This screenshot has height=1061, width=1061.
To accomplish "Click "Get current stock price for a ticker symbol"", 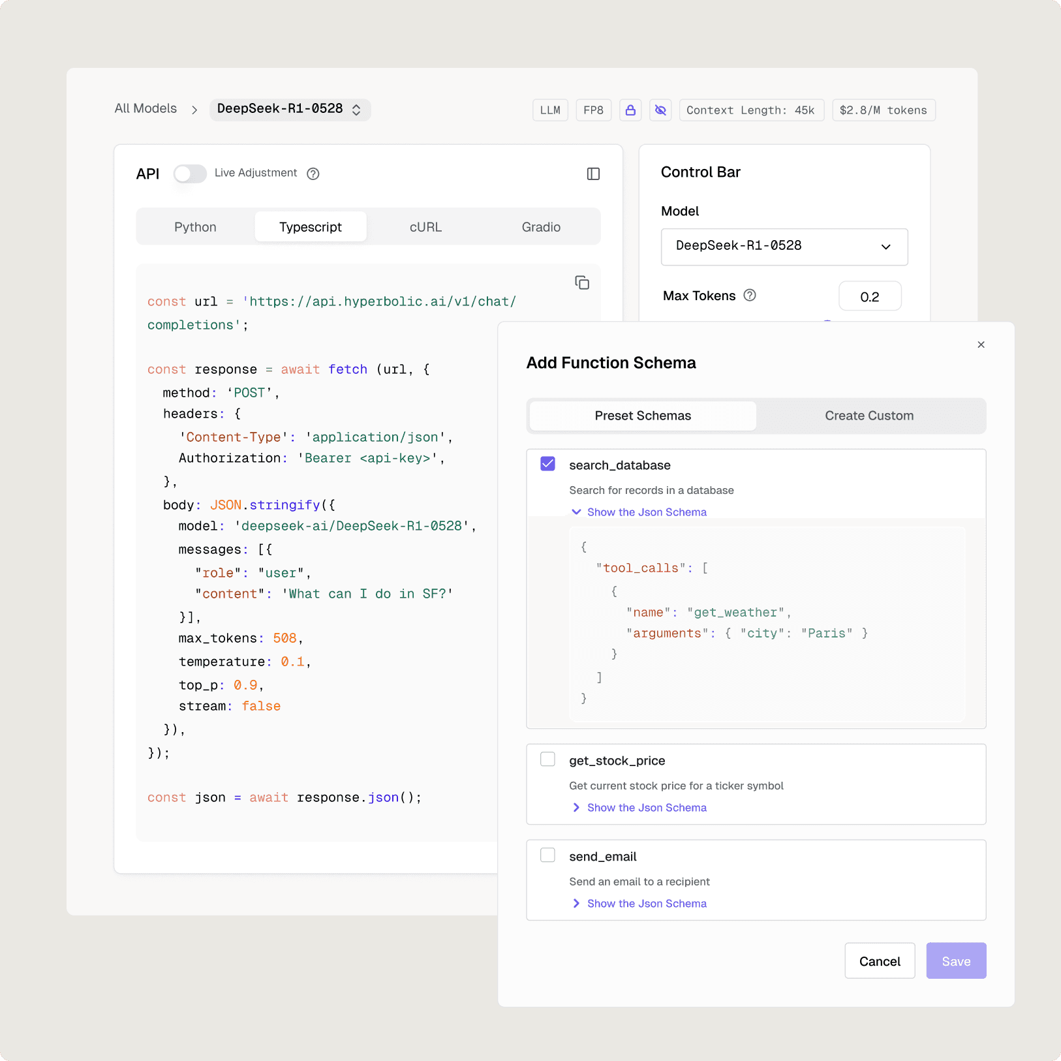I will coord(676,786).
